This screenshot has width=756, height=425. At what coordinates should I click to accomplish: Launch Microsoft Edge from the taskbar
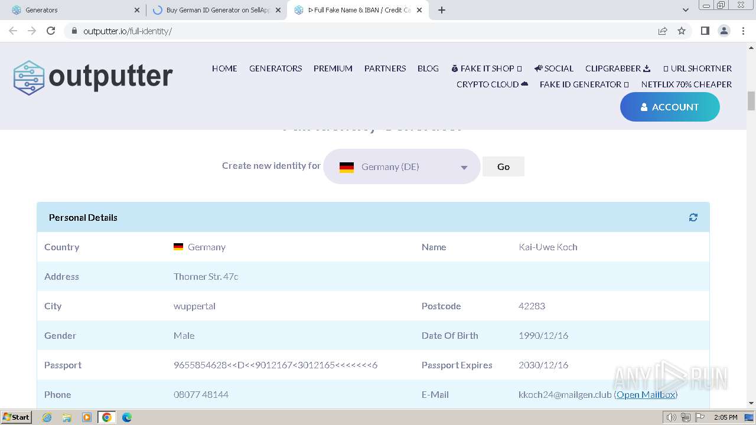[127, 417]
